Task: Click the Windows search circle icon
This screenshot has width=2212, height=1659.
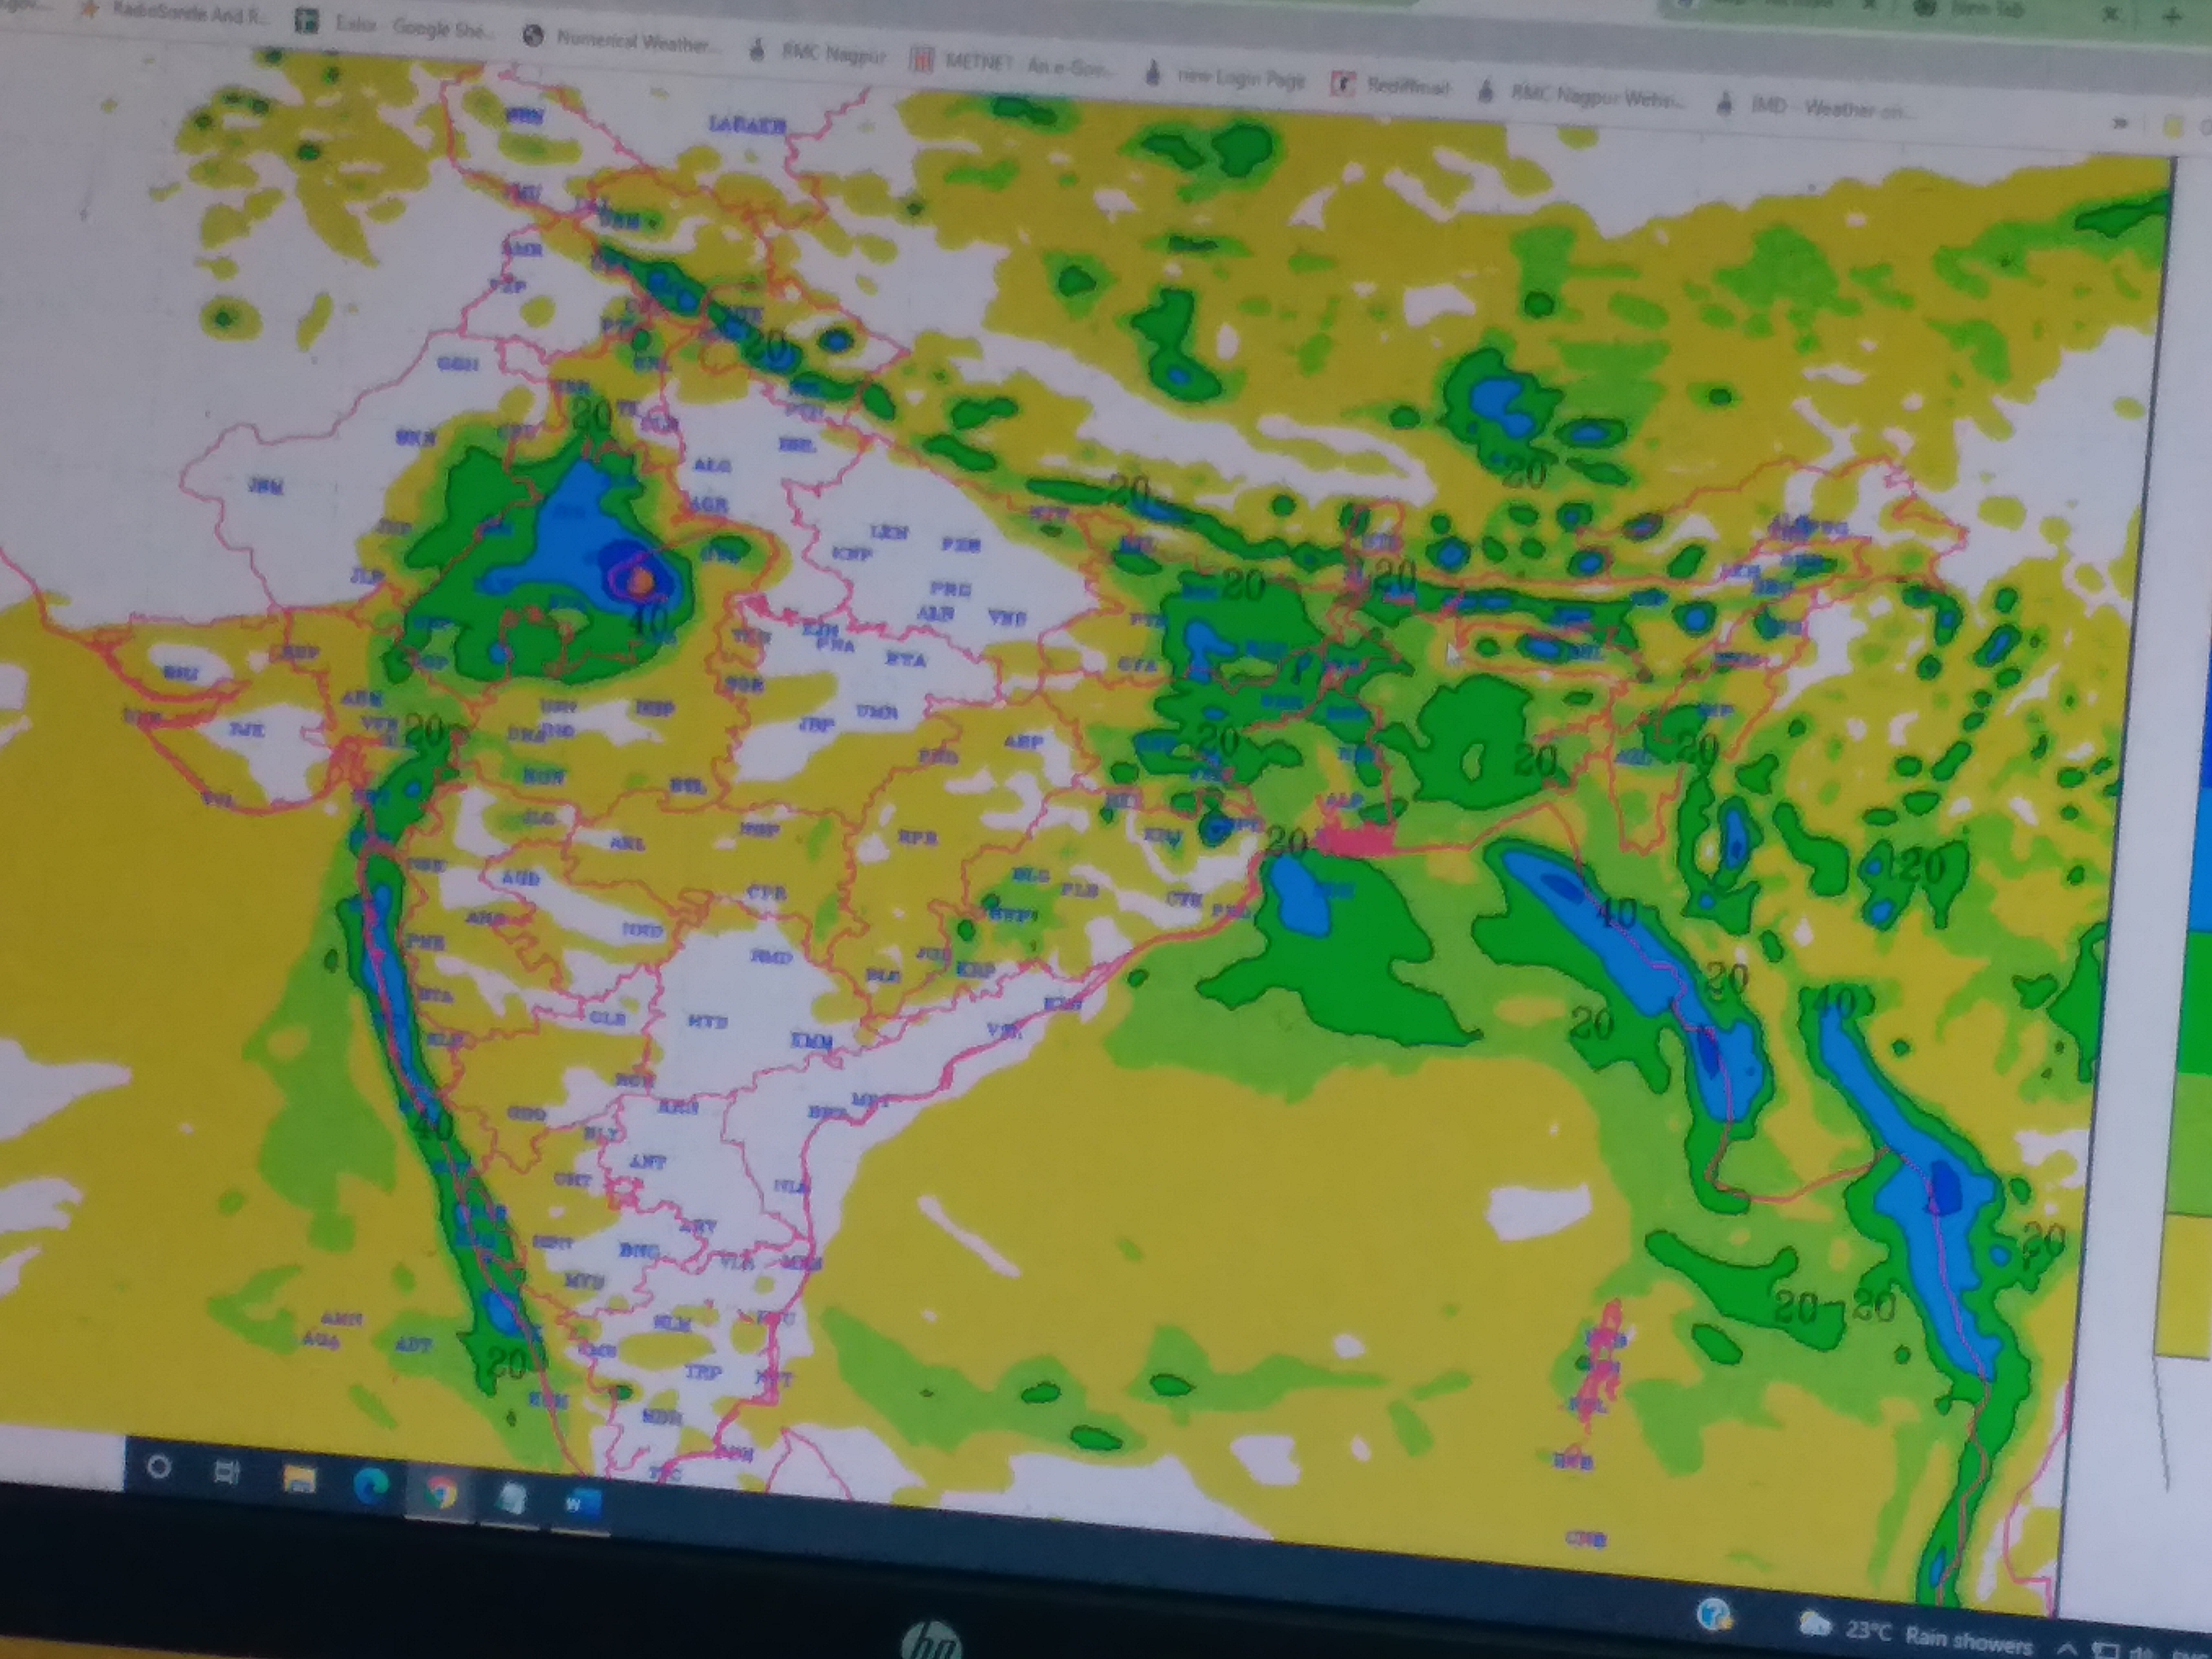Action: coord(158,1467)
